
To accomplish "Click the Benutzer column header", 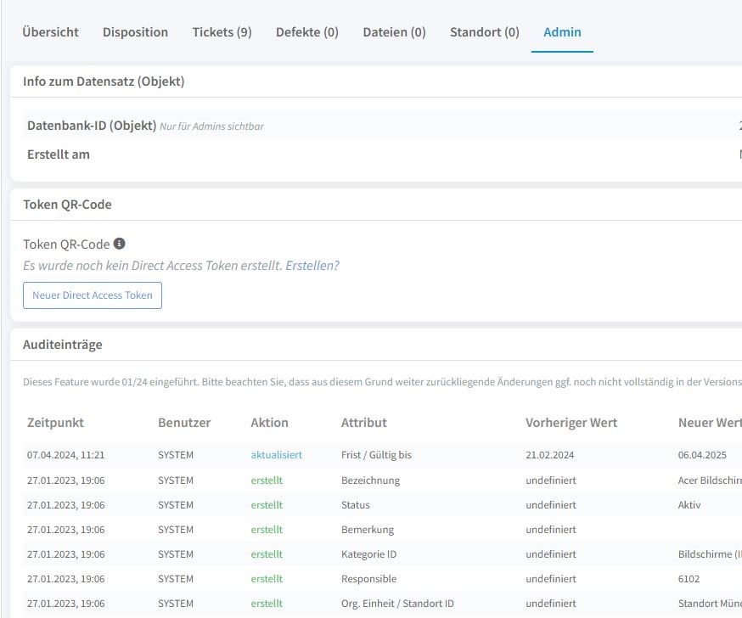I will 184,423.
